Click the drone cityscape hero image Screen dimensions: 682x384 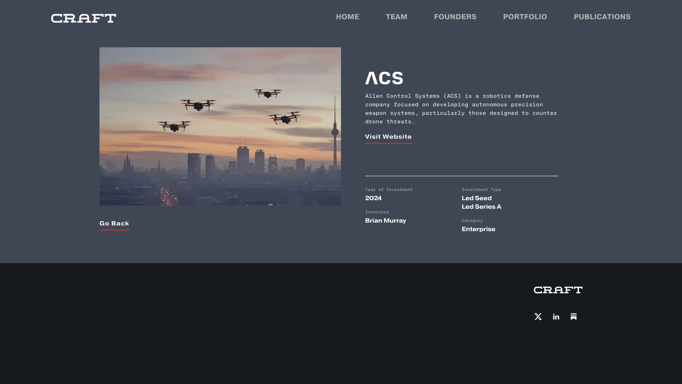tap(220, 126)
